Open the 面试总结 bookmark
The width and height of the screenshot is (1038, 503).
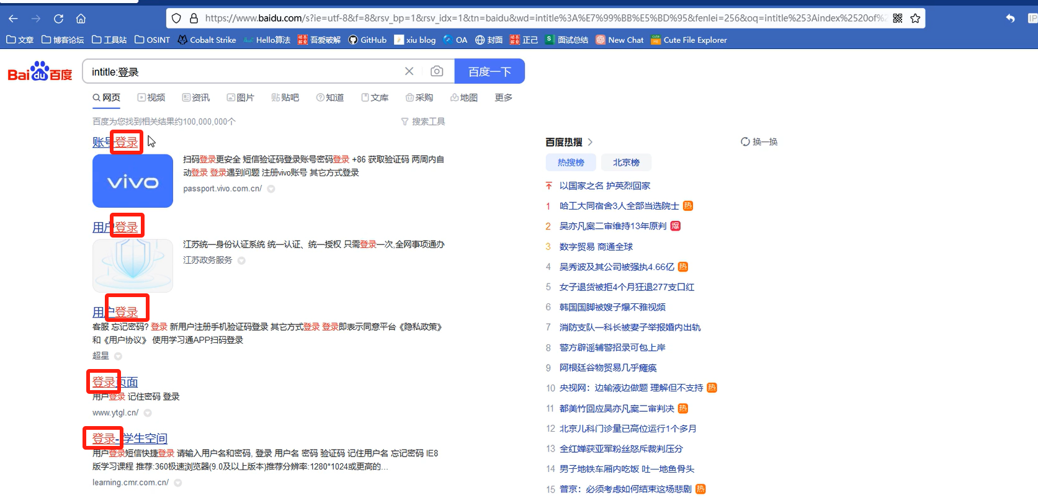coord(566,40)
